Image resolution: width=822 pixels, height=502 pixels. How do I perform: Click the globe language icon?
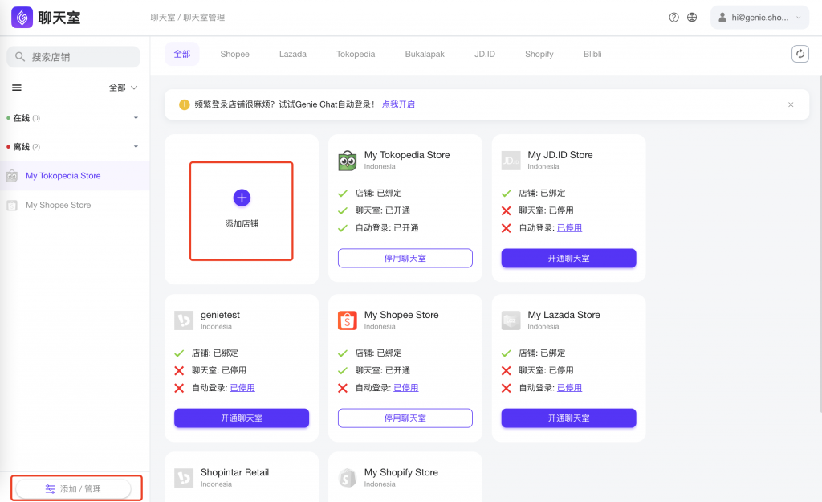[x=692, y=18]
